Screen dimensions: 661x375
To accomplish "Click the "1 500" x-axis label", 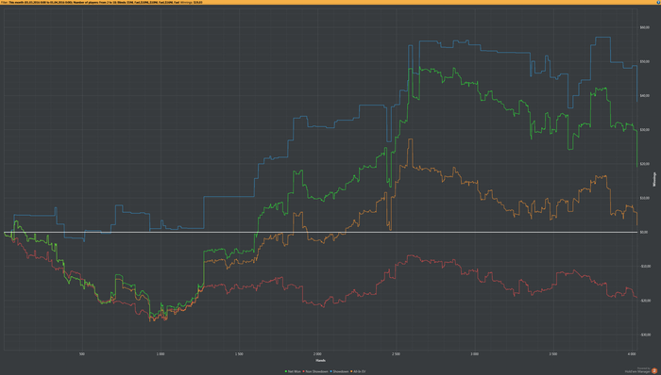I will click(x=239, y=354).
